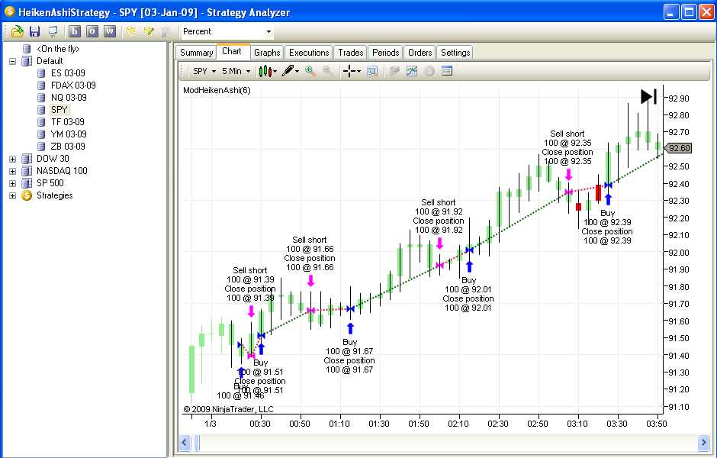Click the candlestick chart style icon
This screenshot has height=458, width=717.
(x=265, y=71)
